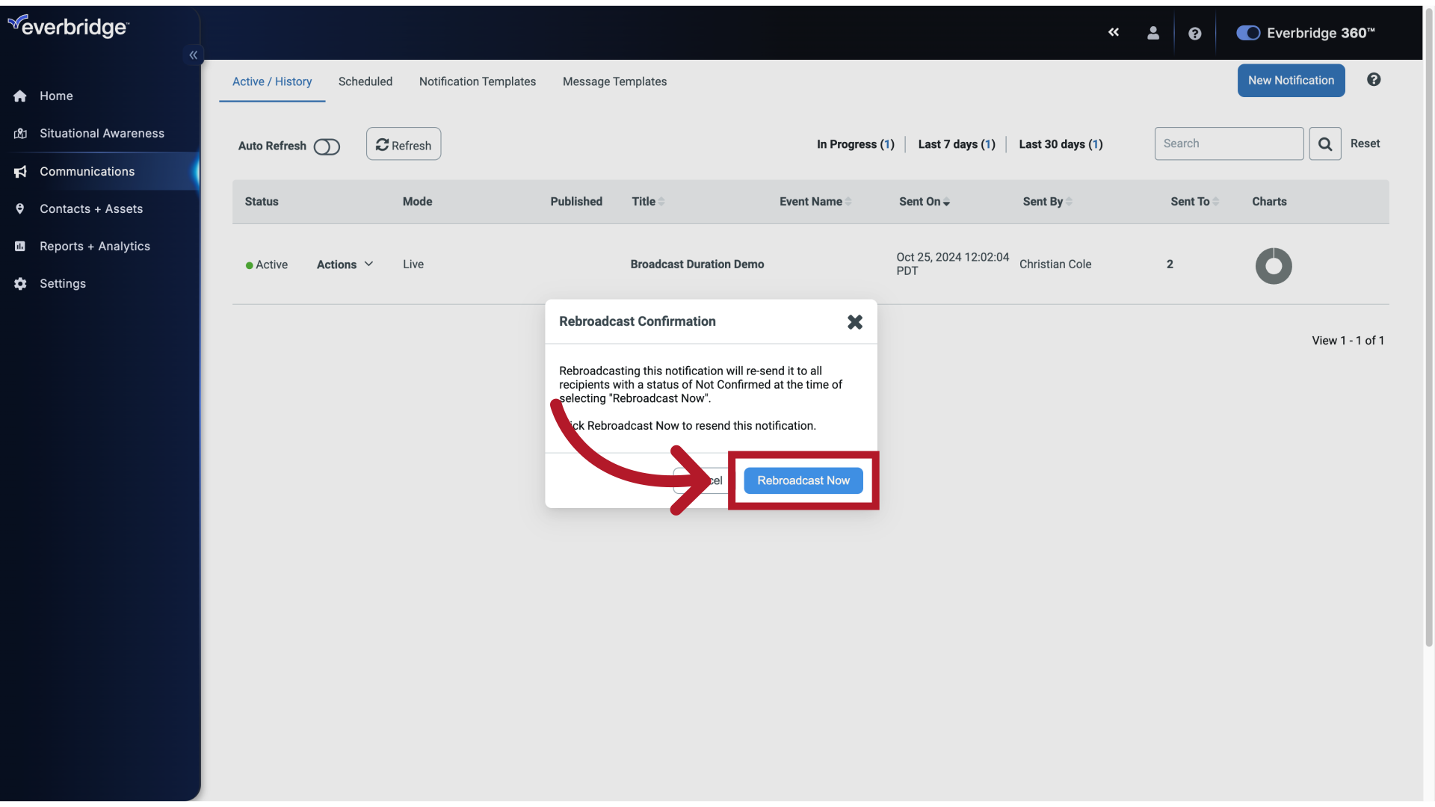This screenshot has height=807, width=1435.
Task: Select the Notification Templates tab
Action: coord(477,81)
